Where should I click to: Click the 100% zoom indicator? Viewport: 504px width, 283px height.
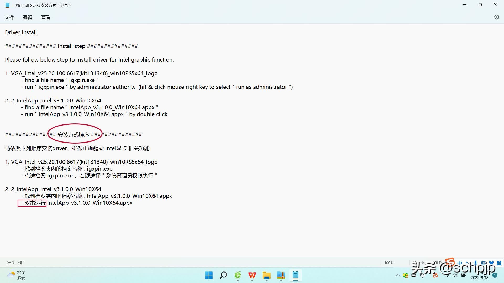click(389, 263)
